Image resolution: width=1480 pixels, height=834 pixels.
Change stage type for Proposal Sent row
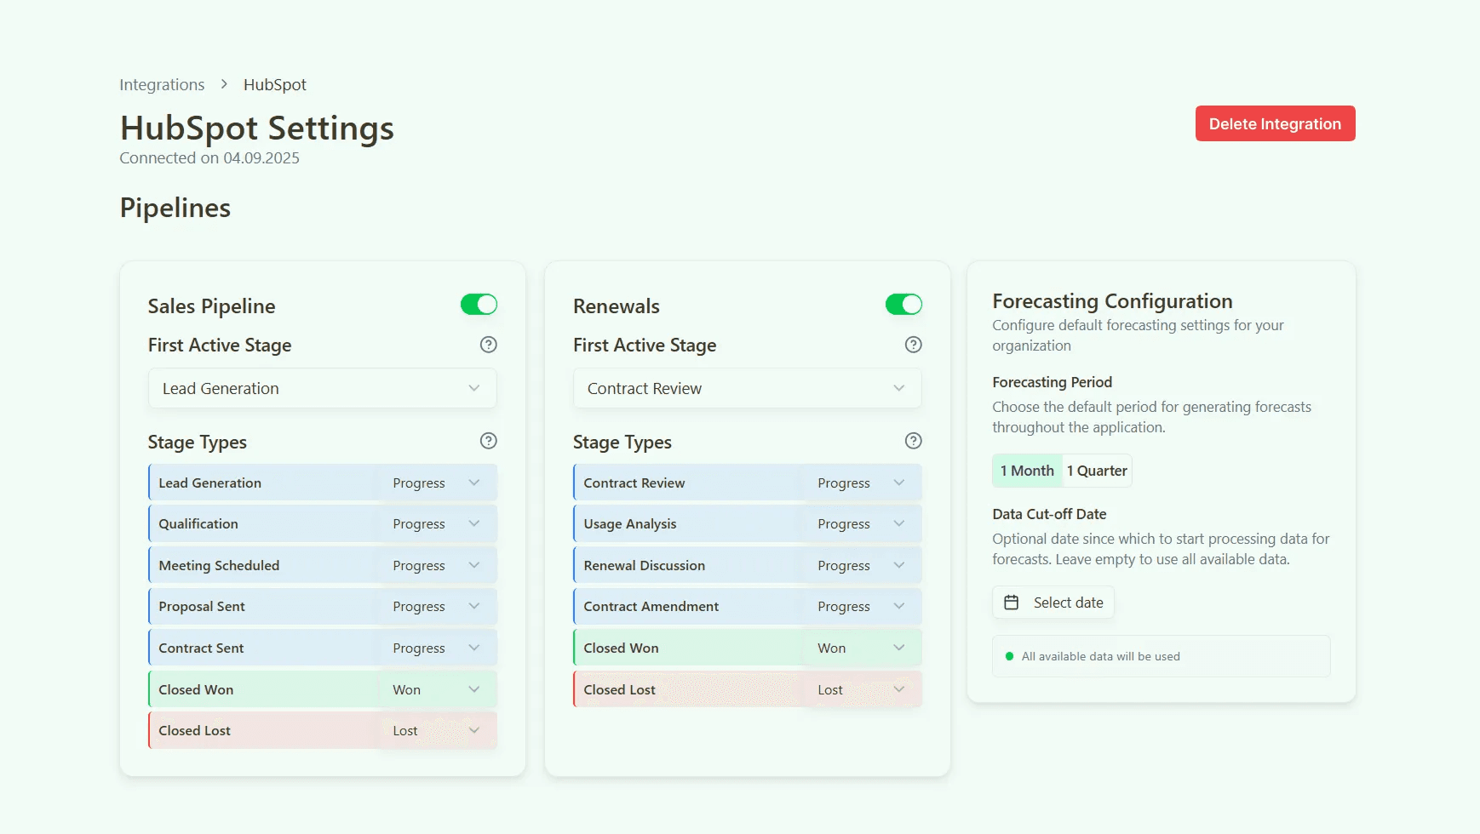pos(437,607)
